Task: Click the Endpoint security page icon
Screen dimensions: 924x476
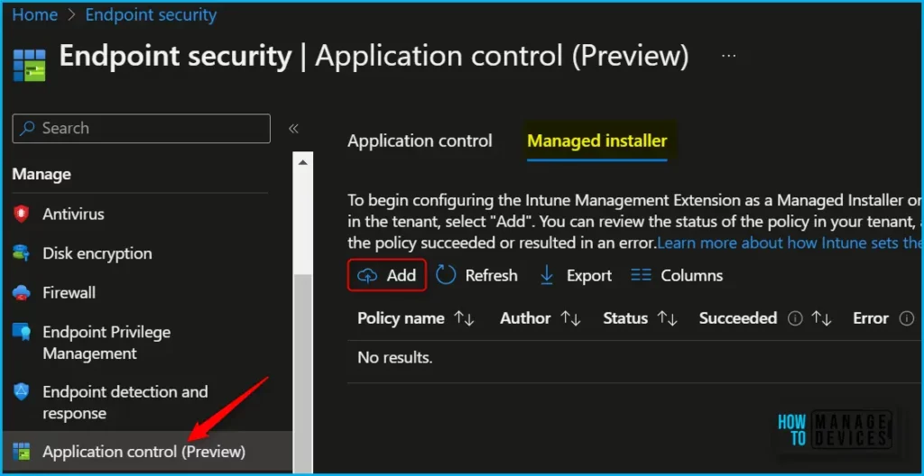Action: [x=29, y=64]
